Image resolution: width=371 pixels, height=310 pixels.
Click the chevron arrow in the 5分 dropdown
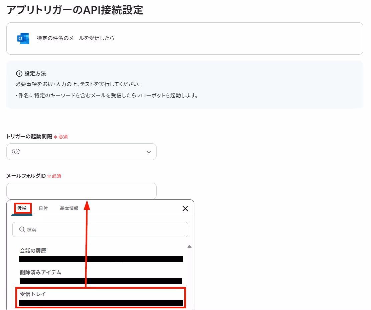click(x=149, y=152)
